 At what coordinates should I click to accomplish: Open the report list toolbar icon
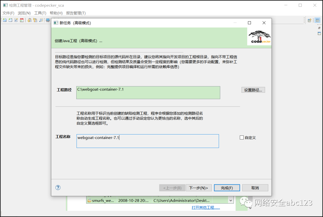(41, 20)
